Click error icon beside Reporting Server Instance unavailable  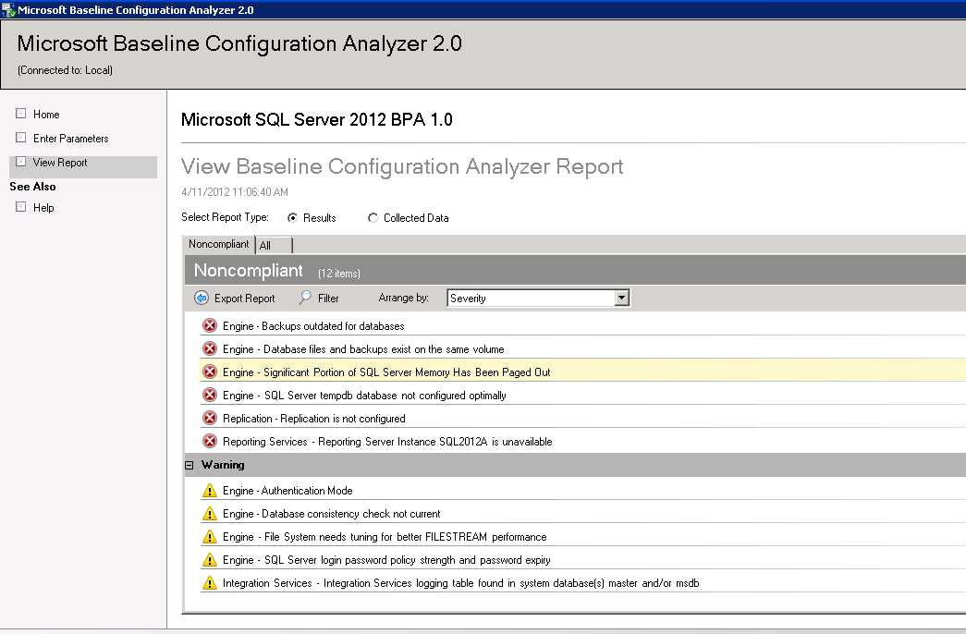pyautogui.click(x=210, y=442)
